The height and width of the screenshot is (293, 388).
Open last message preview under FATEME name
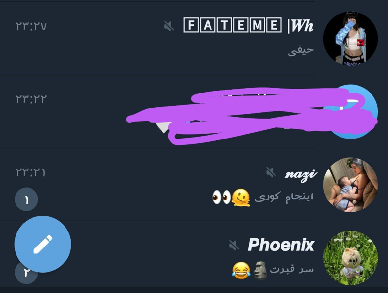point(301,51)
